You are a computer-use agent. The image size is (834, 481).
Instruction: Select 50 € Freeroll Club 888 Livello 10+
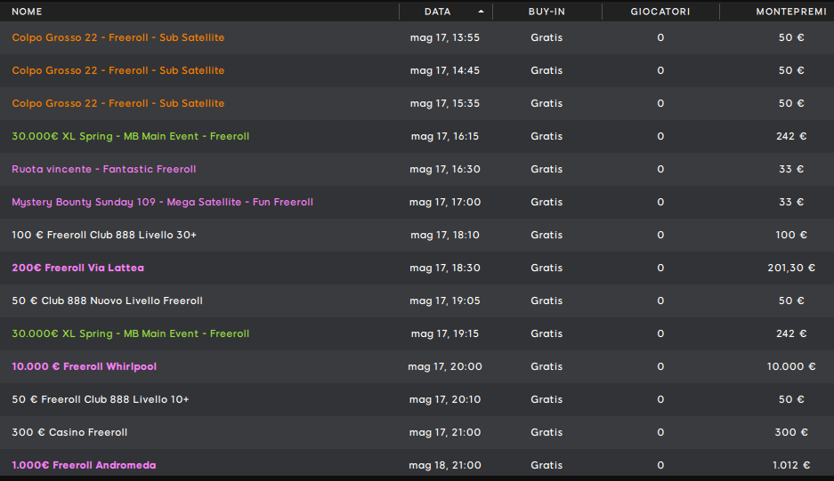pos(417,400)
